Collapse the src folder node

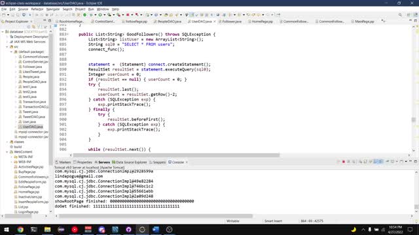tap(7, 46)
